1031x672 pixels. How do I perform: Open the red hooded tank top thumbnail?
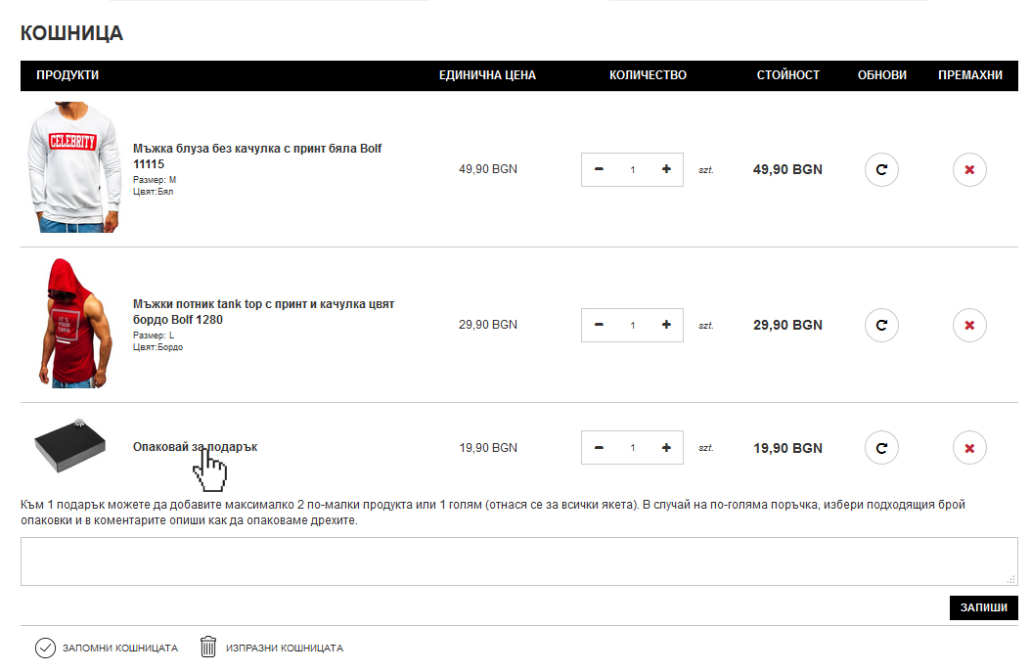pyautogui.click(x=72, y=324)
